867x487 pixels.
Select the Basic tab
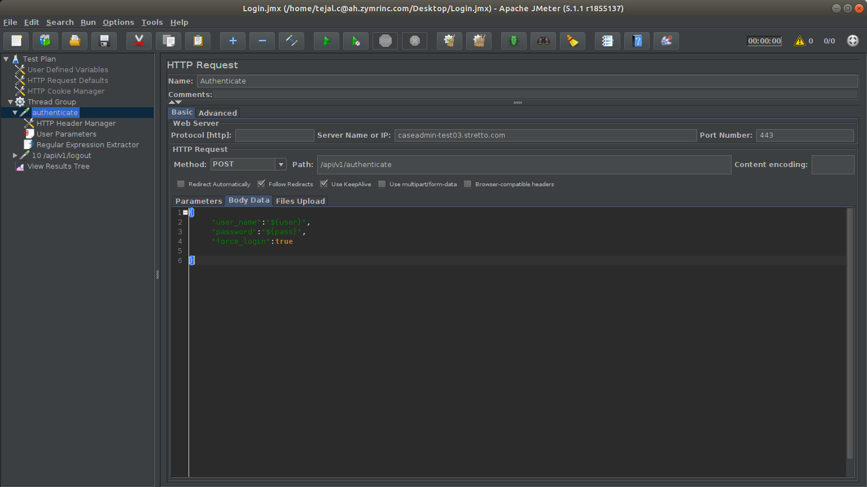[182, 112]
